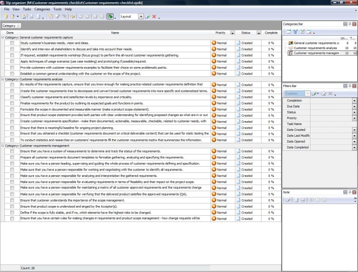Image resolution: width=358 pixels, height=272 pixels.
Task: Click the print icon in the main toolbar
Action: point(31,17)
